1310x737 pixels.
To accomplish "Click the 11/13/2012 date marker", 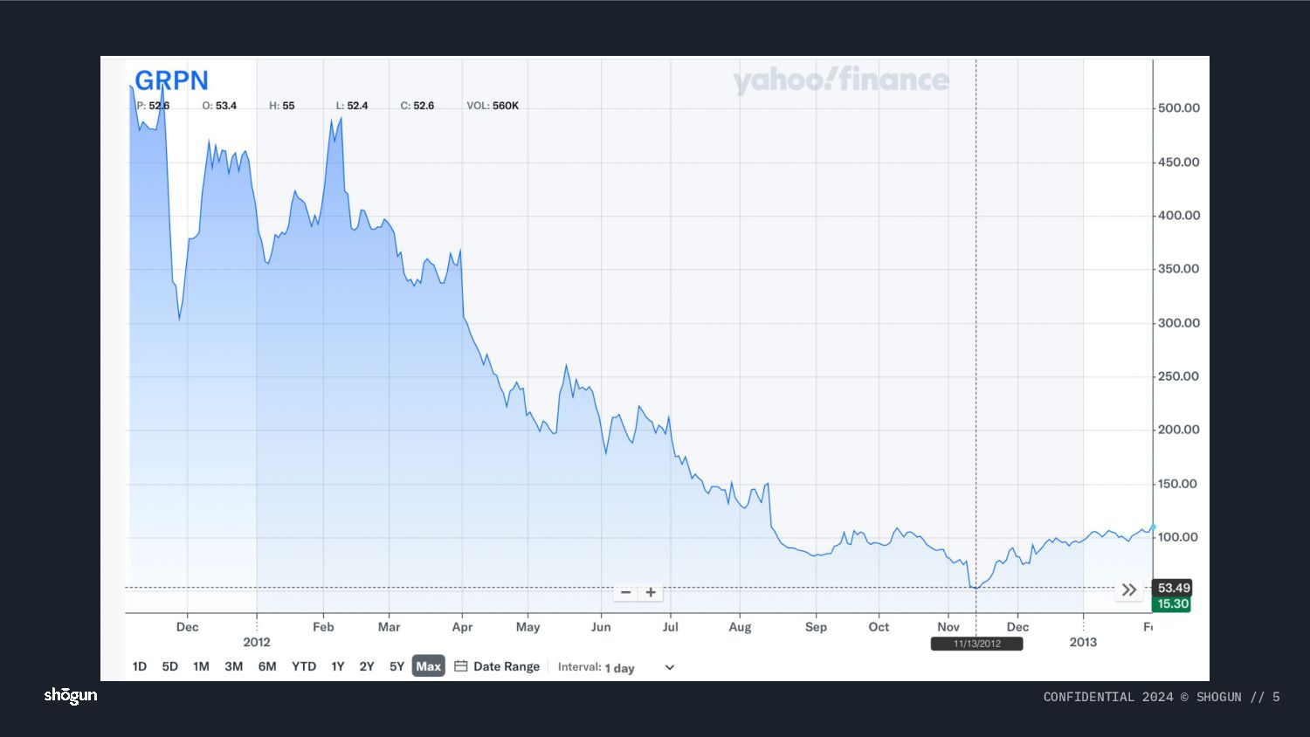I will [977, 644].
